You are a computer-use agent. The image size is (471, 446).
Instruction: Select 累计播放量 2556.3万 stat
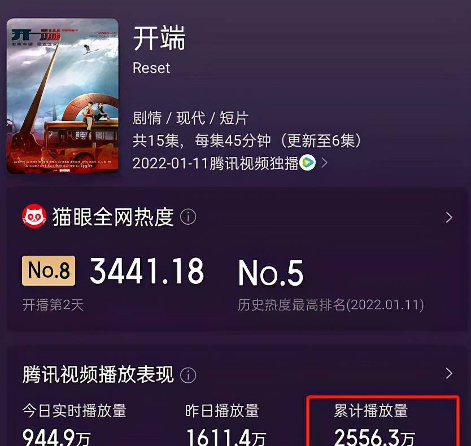coord(383,421)
